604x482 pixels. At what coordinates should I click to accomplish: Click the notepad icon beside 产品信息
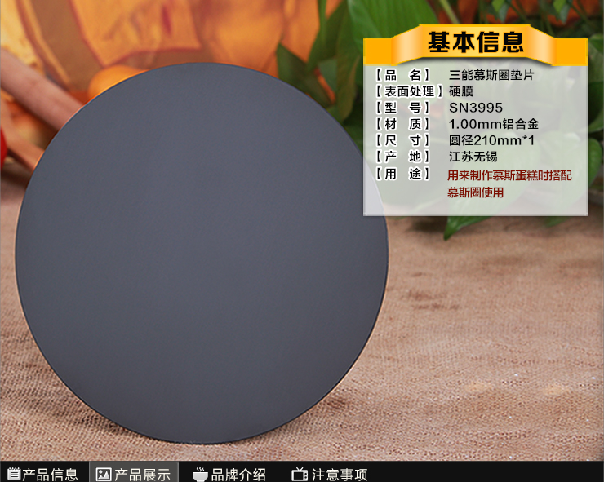tap(14, 474)
